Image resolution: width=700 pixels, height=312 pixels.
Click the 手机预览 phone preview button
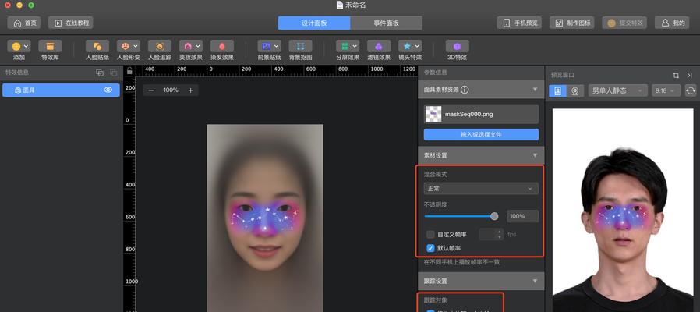[519, 23]
